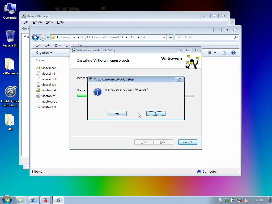Click the taskbar clock showing 14:20
The width and height of the screenshot is (272, 204).
259,200
